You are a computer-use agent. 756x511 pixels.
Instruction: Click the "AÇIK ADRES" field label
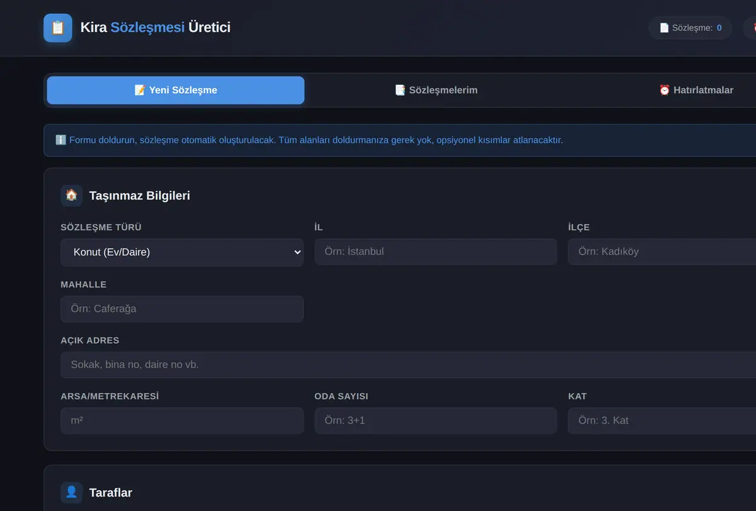pos(90,340)
